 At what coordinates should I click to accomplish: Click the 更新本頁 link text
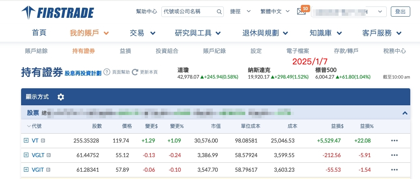149,72
